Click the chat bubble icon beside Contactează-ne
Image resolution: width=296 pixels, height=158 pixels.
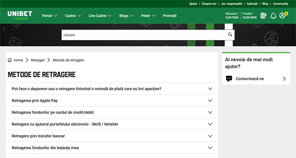[229, 79]
